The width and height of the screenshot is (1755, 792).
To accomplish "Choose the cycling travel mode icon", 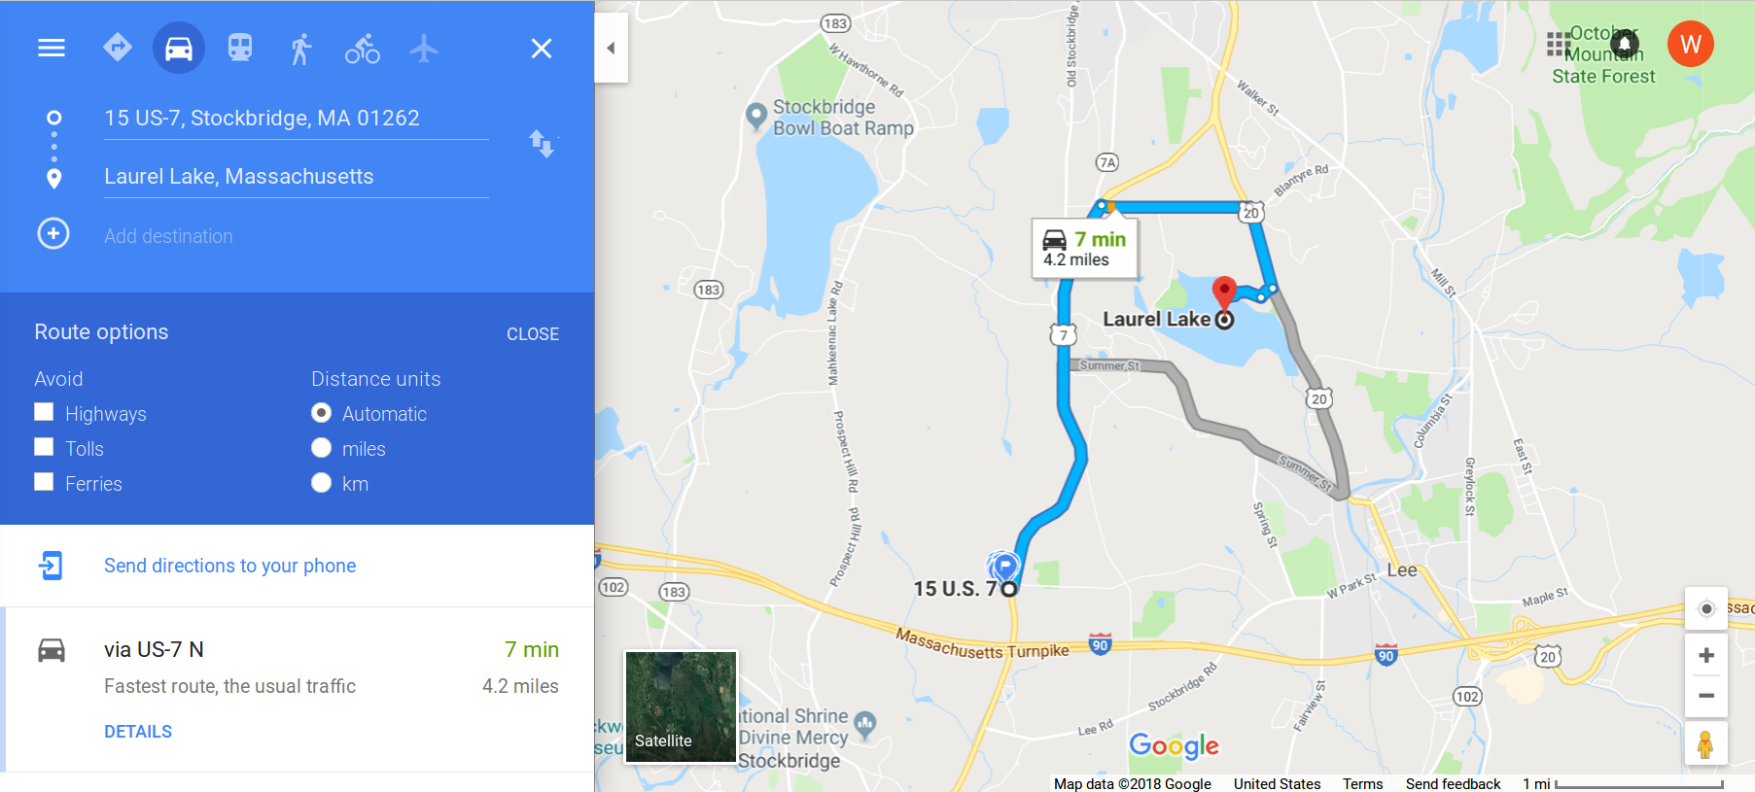I will (x=363, y=48).
